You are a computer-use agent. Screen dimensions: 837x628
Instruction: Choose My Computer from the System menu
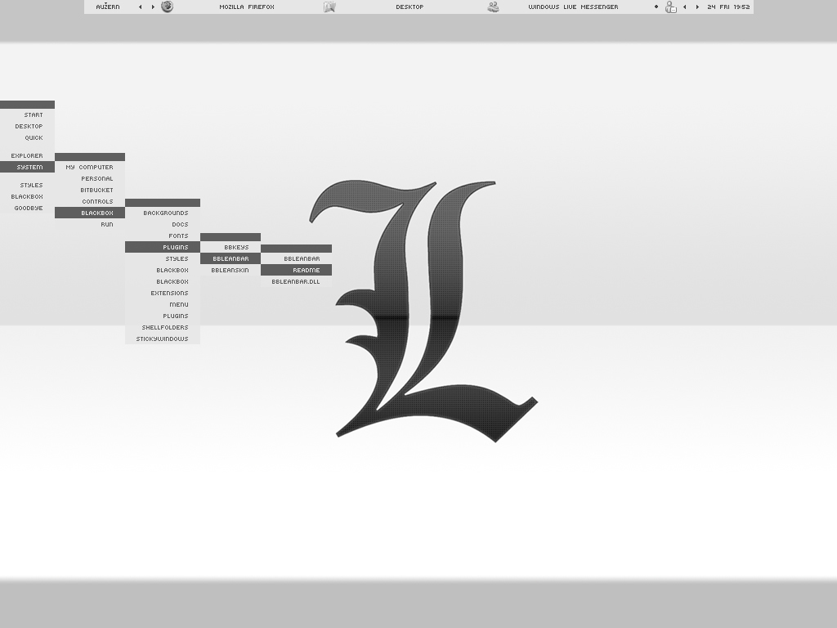pyautogui.click(x=90, y=166)
